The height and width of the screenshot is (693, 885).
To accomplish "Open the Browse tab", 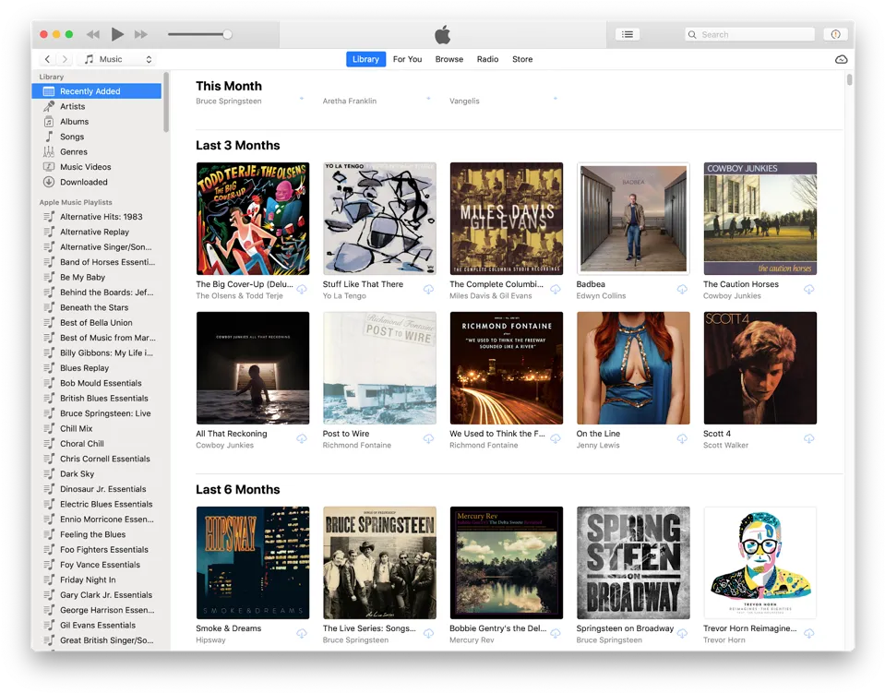I will (449, 59).
